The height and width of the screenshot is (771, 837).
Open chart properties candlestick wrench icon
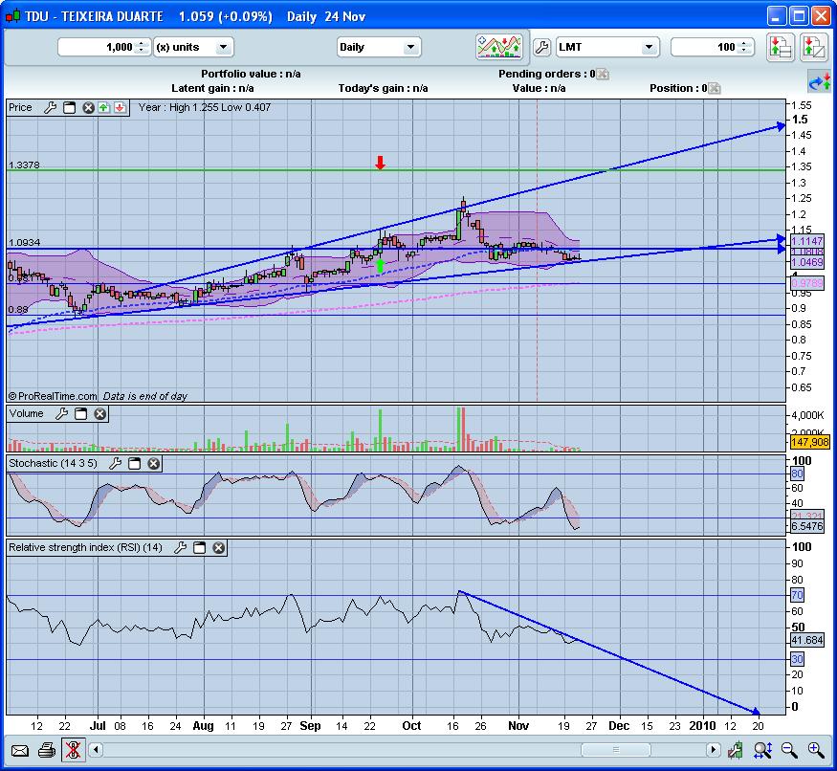click(735, 750)
